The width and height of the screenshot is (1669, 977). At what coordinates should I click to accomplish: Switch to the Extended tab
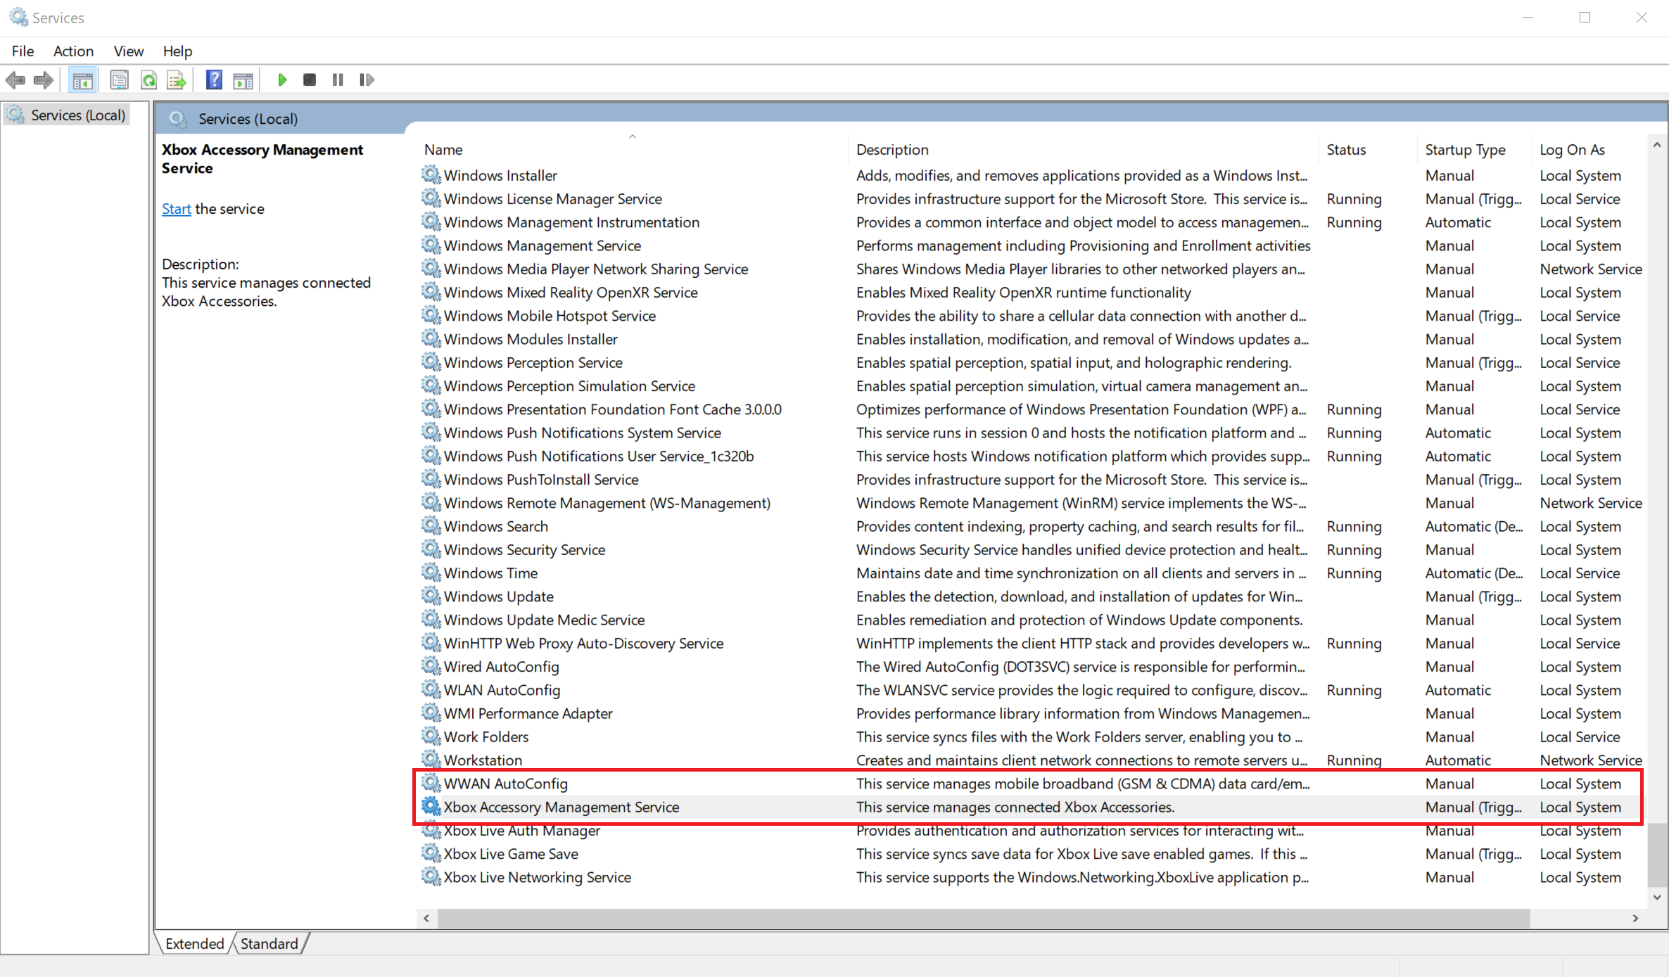pos(194,943)
